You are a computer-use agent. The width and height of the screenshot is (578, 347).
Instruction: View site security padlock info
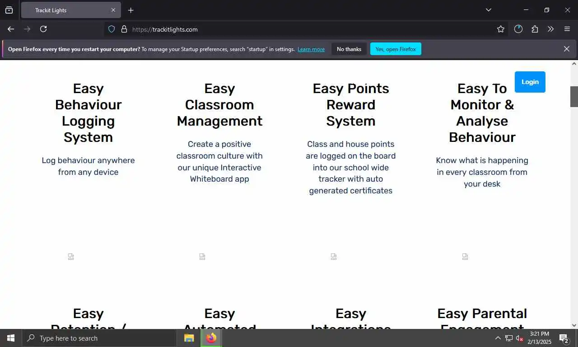[124, 29]
